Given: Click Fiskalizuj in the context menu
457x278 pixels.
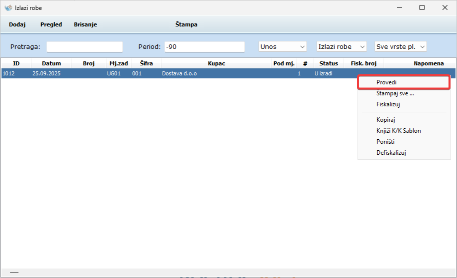Looking at the screenshot, I should click(388, 104).
